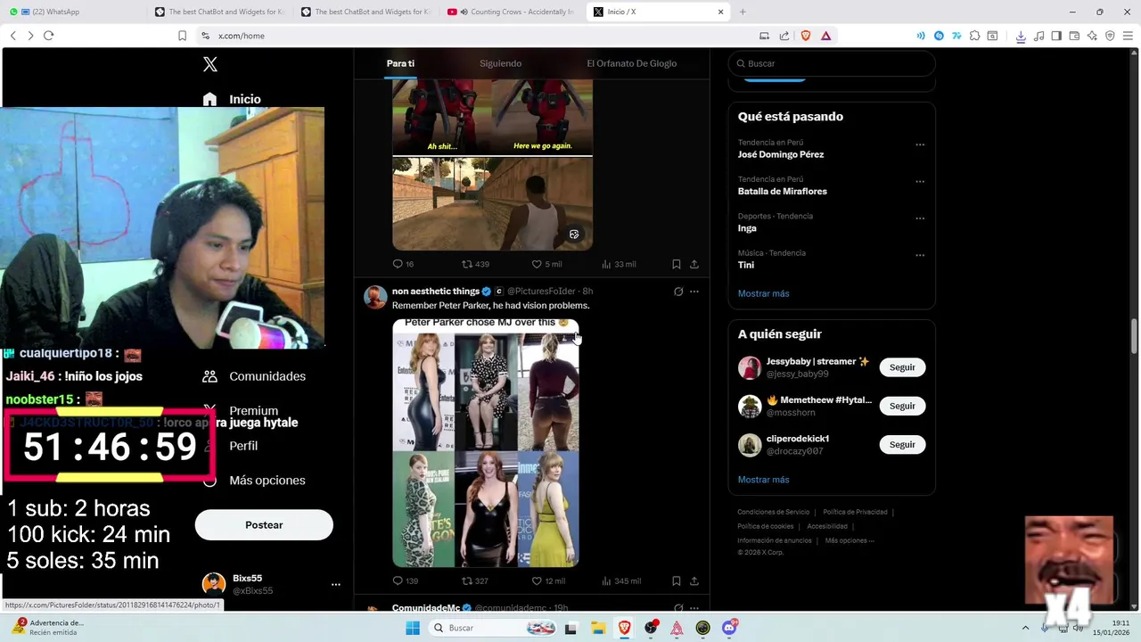Image resolution: width=1141 pixels, height=642 pixels.
Task: Switch to the WhatsApp browser tab
Action: tap(73, 12)
